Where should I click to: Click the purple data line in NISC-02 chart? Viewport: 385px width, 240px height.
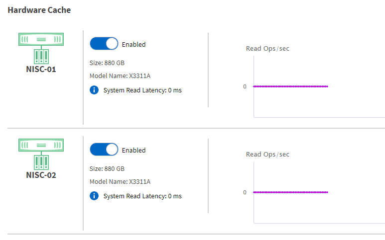click(x=291, y=192)
